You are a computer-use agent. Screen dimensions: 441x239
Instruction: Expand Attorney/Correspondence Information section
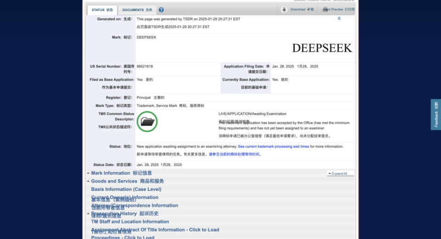(x=134, y=205)
